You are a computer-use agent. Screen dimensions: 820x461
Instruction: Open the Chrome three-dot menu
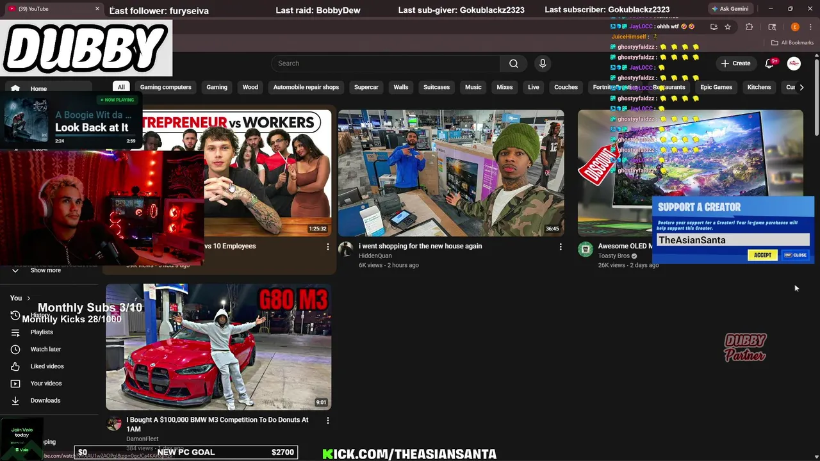tap(811, 27)
